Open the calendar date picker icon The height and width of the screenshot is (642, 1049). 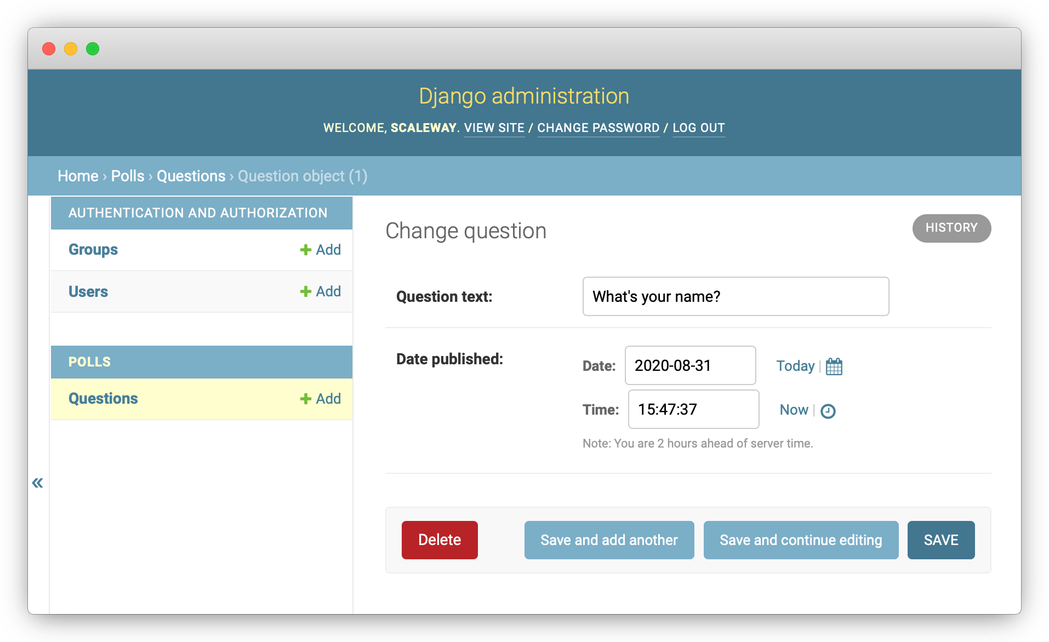tap(834, 366)
